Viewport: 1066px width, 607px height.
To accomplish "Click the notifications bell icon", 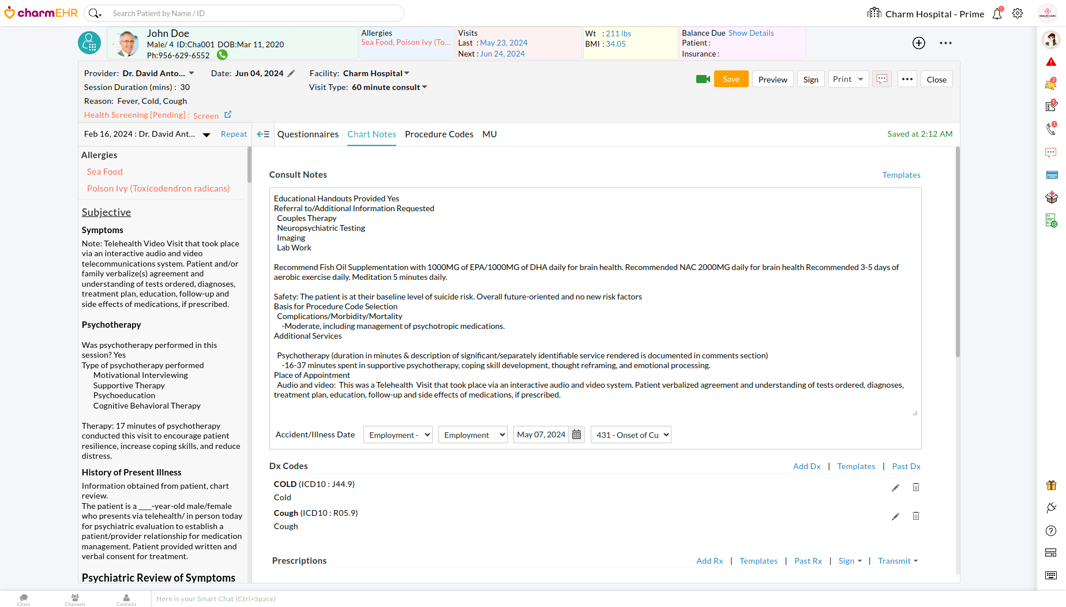I will pyautogui.click(x=997, y=14).
